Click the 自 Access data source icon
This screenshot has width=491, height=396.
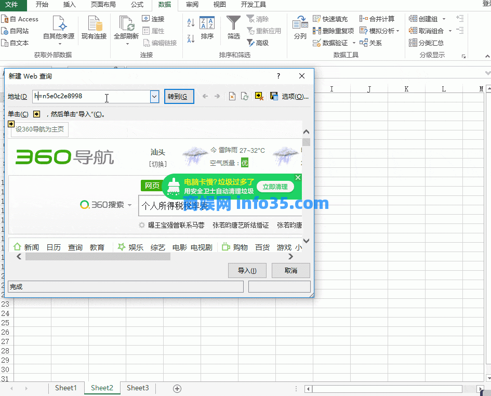coord(5,19)
